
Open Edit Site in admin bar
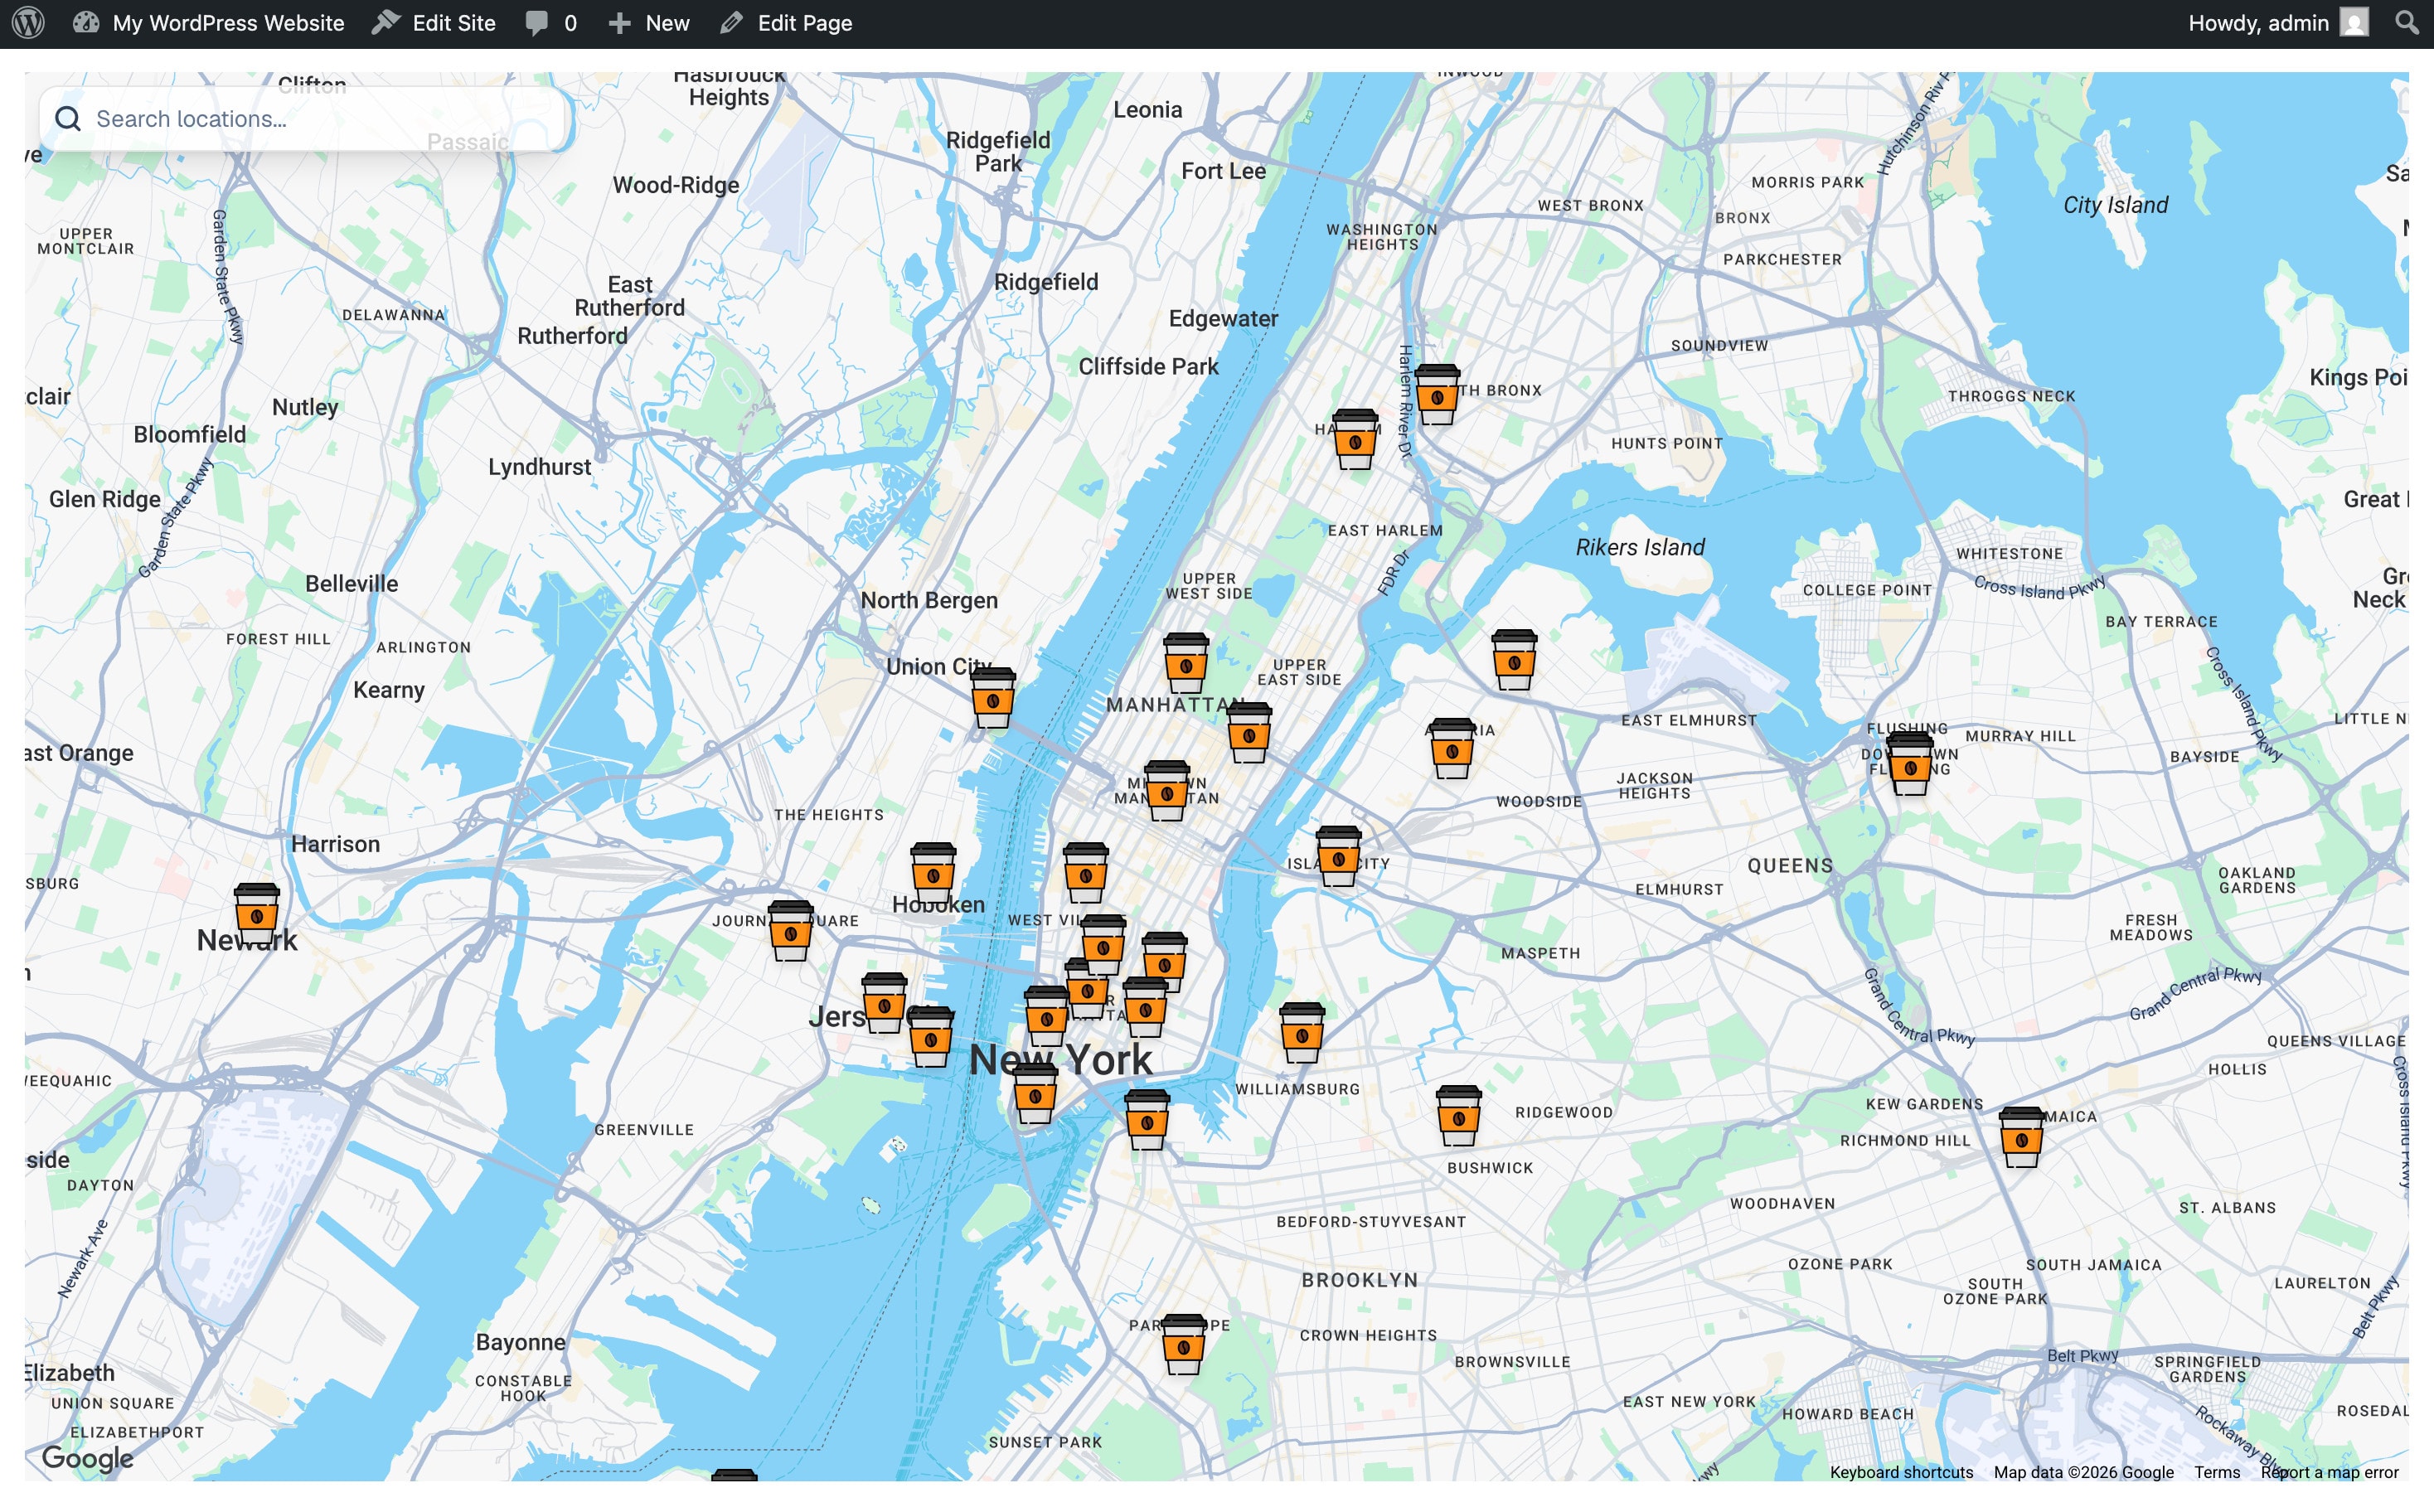pyautogui.click(x=433, y=23)
